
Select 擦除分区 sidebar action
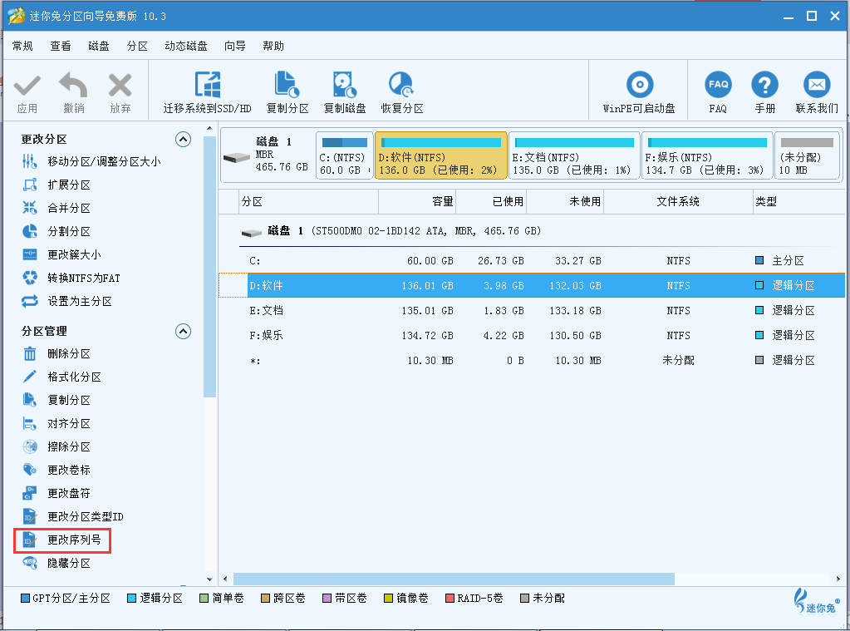(56, 447)
